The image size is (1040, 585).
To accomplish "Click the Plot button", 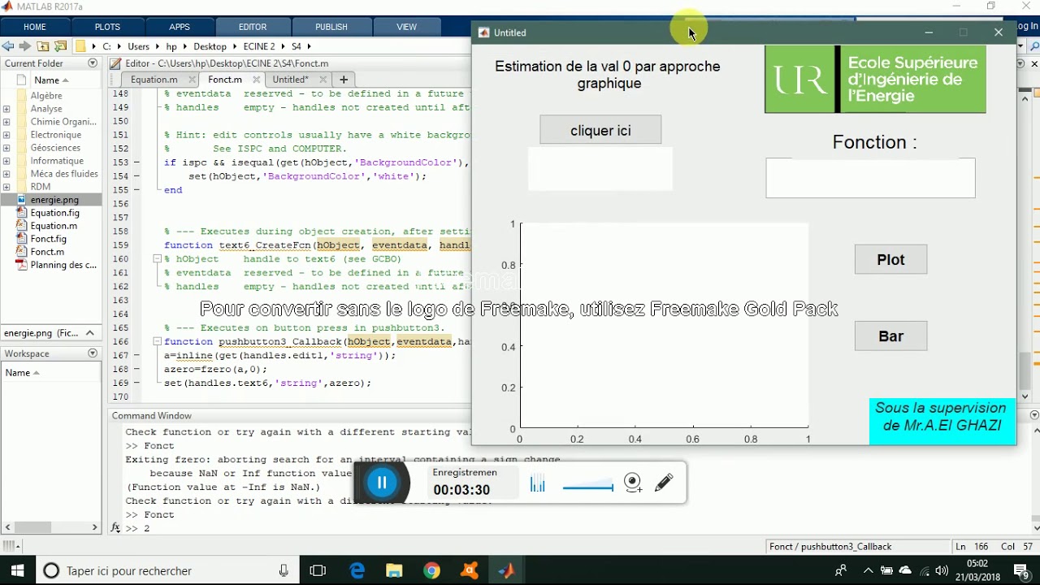I will [x=890, y=260].
